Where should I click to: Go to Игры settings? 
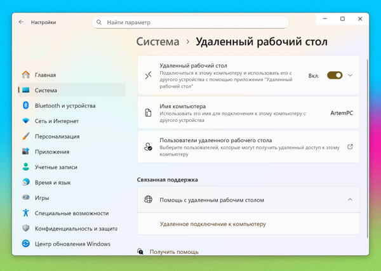72,197
